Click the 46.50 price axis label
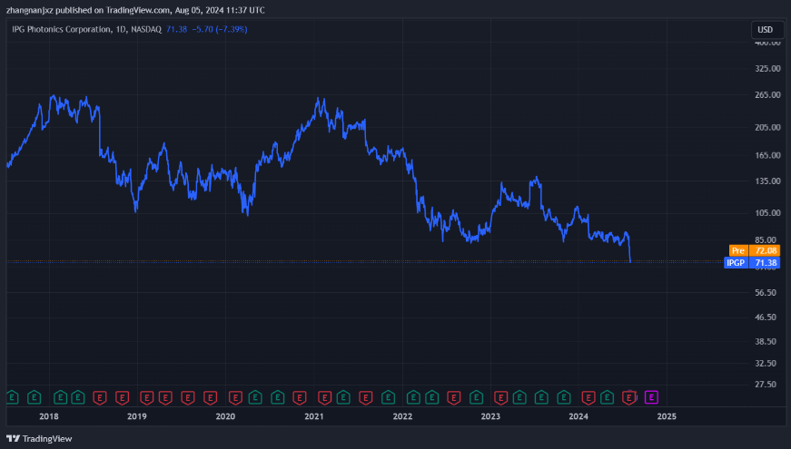Viewport: 791px width, 449px height. point(766,317)
